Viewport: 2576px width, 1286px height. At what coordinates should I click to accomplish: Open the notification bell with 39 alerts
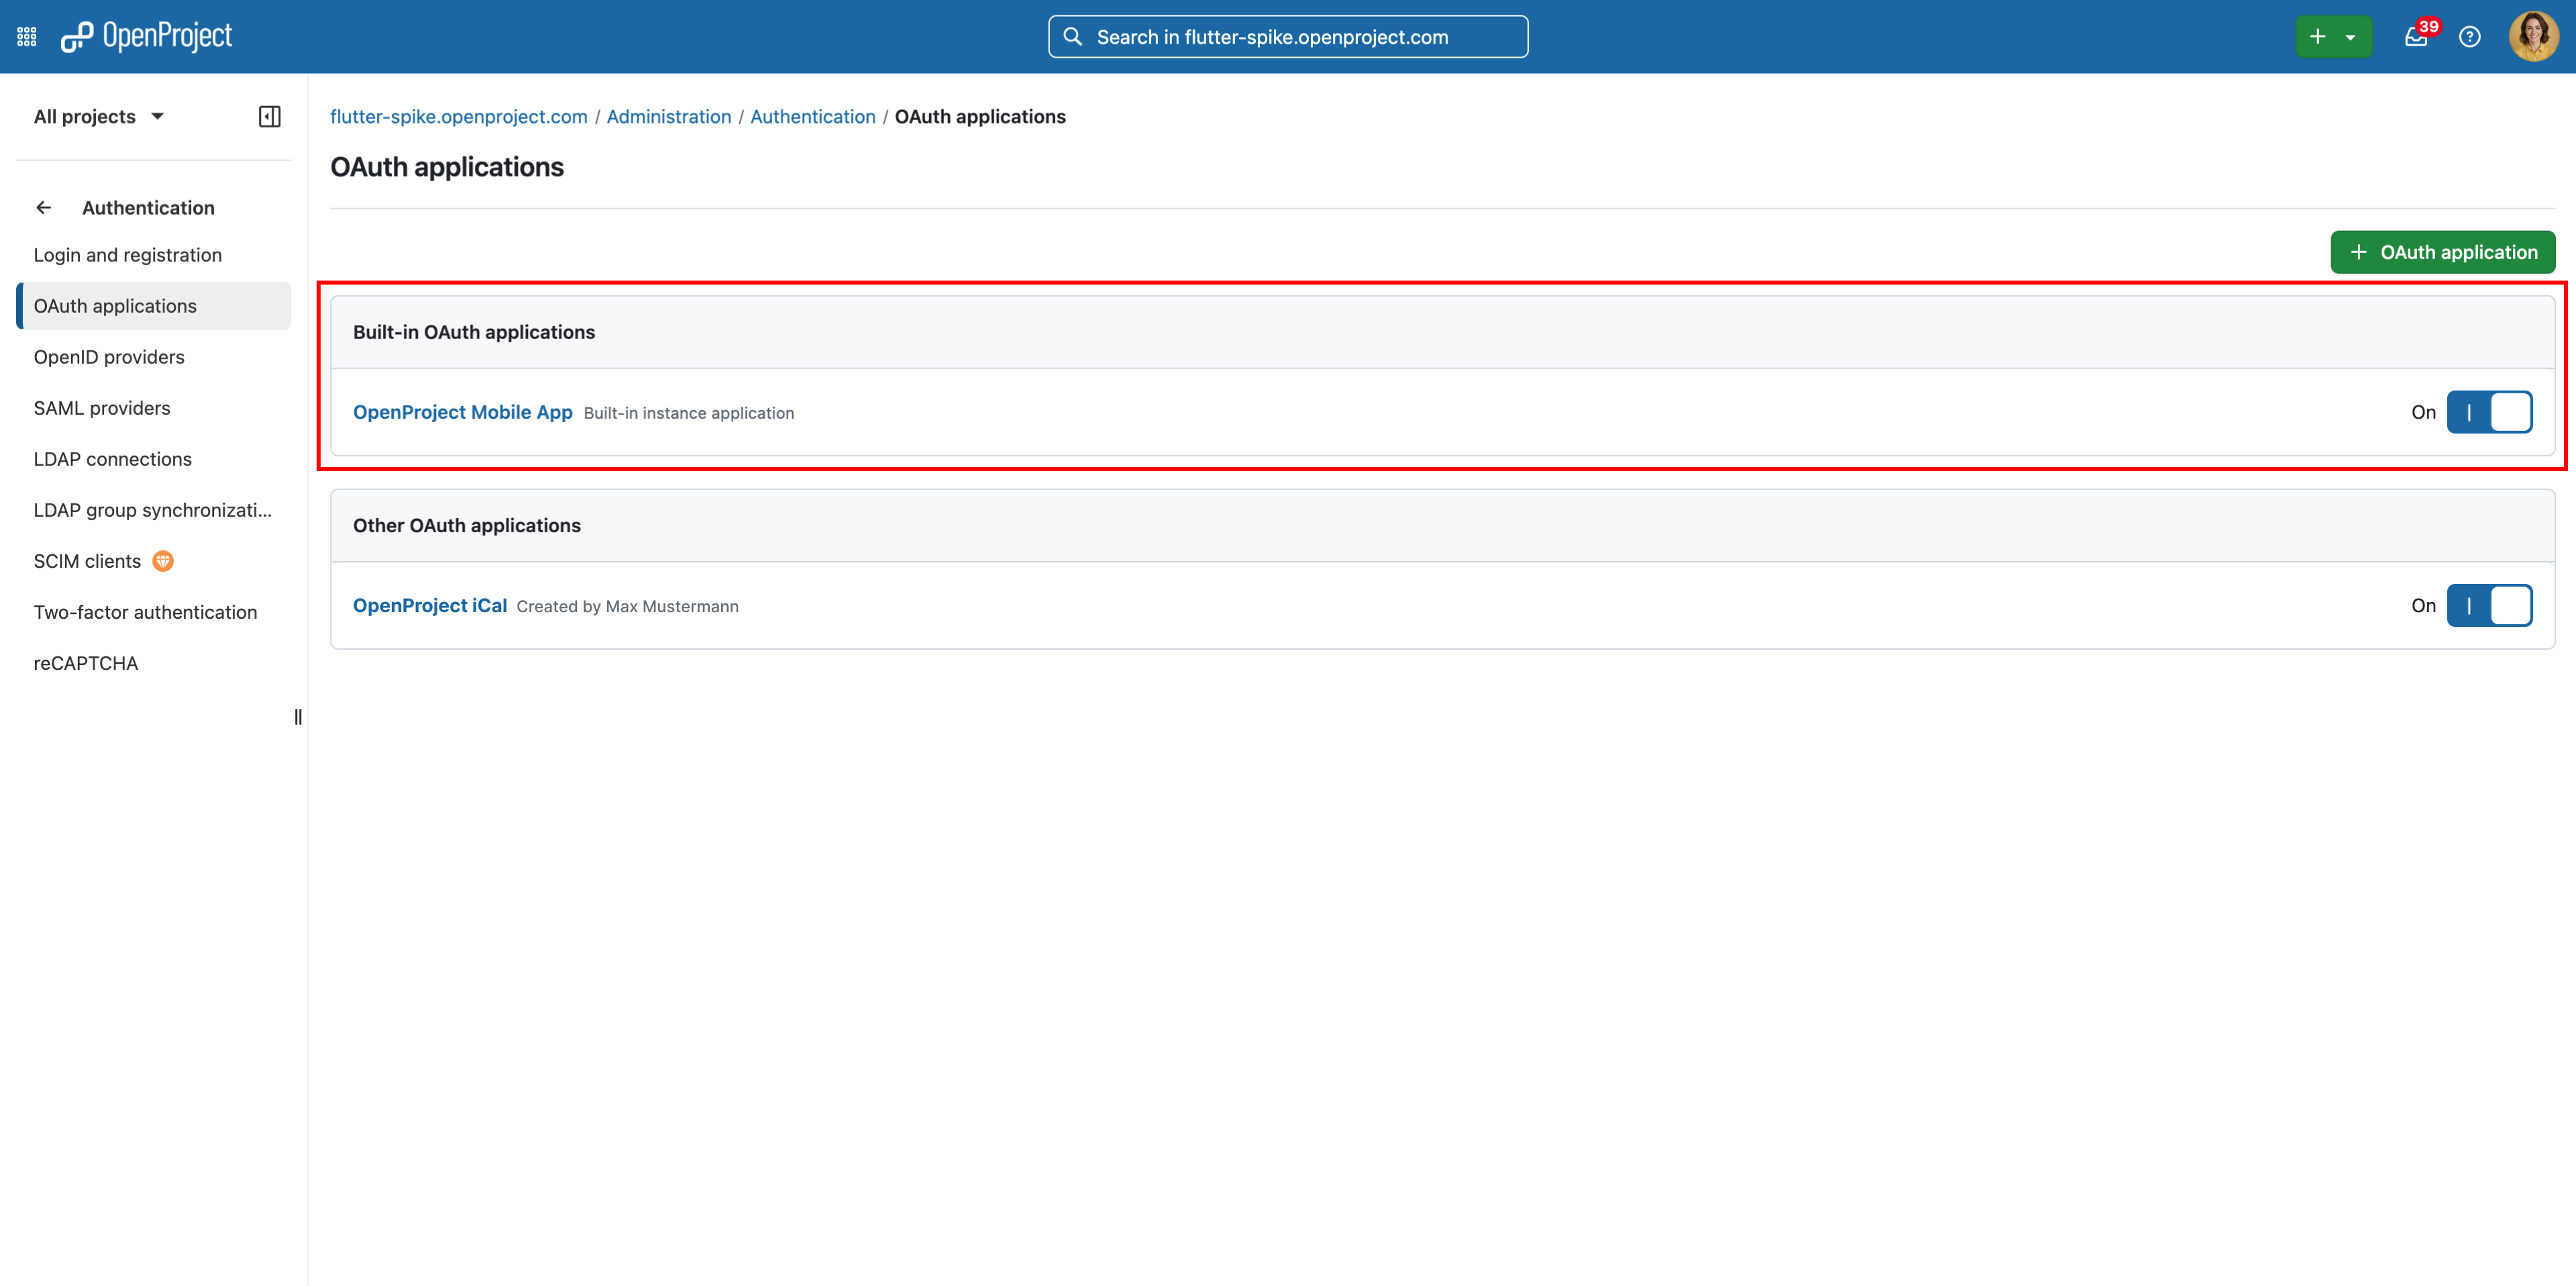click(2417, 37)
